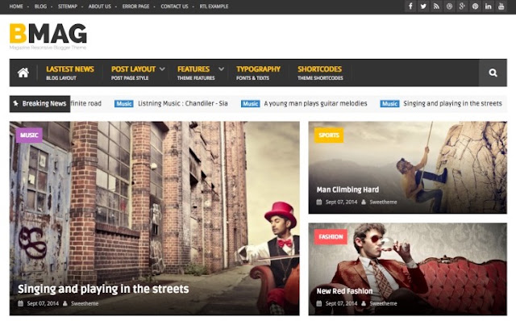
Task: Click calendar icon under Singing and playing post
Action: pos(20,303)
